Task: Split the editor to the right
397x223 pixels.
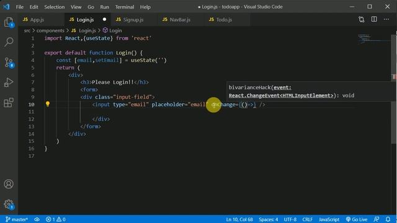Action: 374,19
